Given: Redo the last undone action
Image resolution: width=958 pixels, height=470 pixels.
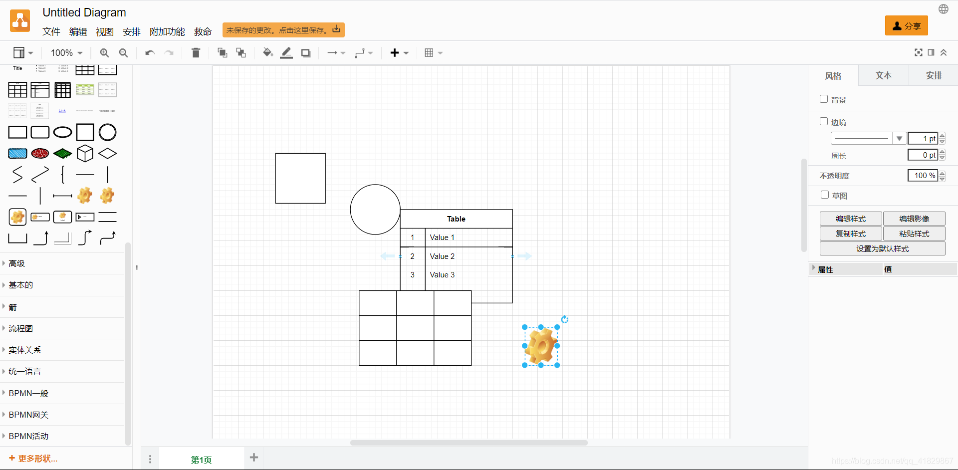Looking at the screenshot, I should tap(169, 53).
